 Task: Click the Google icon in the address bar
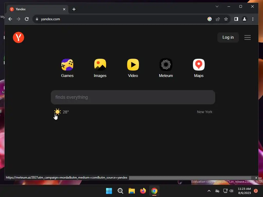coord(210,19)
